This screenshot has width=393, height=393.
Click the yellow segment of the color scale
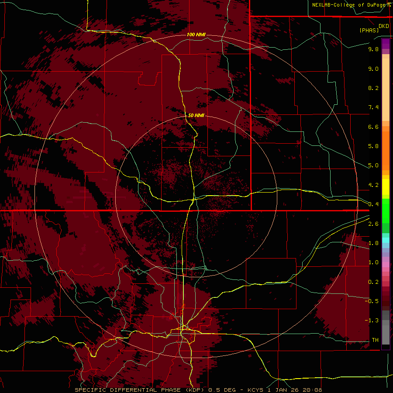pyautogui.click(x=386, y=187)
